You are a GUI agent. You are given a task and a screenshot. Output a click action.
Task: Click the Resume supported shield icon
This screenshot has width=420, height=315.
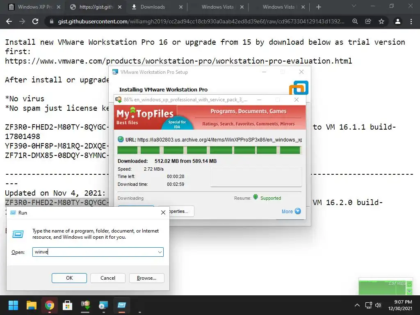255,197
